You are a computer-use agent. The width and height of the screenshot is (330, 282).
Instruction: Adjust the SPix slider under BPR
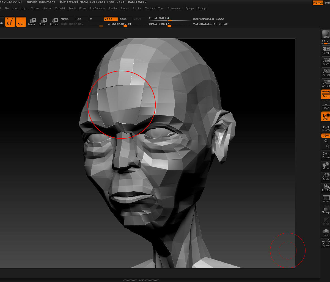(x=326, y=42)
